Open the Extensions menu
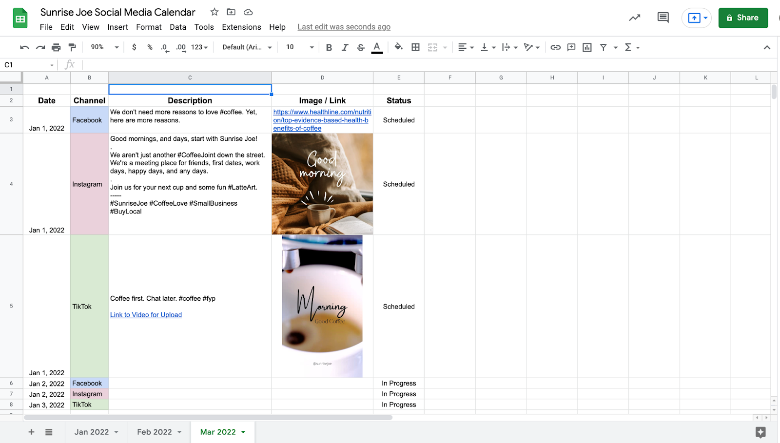Viewport: 780px width, 443px height. click(x=241, y=27)
